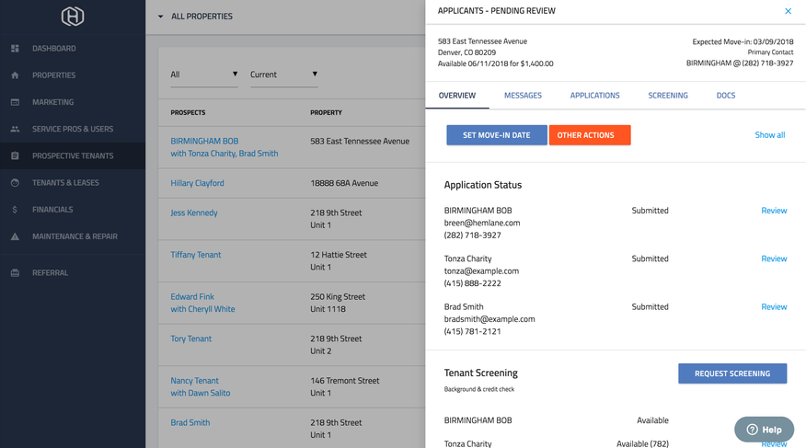
Task: Review Tonza Charity's application
Action: pos(773,258)
